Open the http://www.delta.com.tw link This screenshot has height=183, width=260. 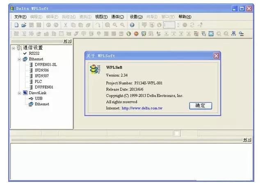(x=142, y=108)
